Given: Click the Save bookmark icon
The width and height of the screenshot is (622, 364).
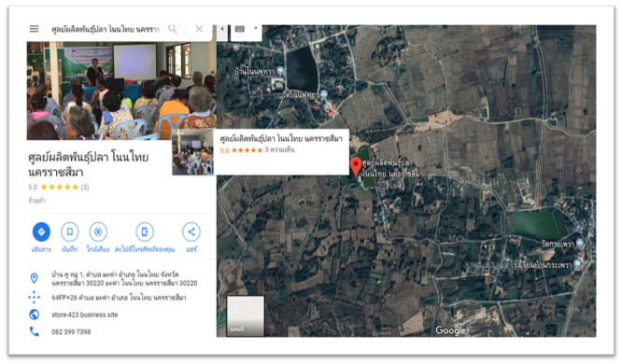Looking at the screenshot, I should click(69, 232).
